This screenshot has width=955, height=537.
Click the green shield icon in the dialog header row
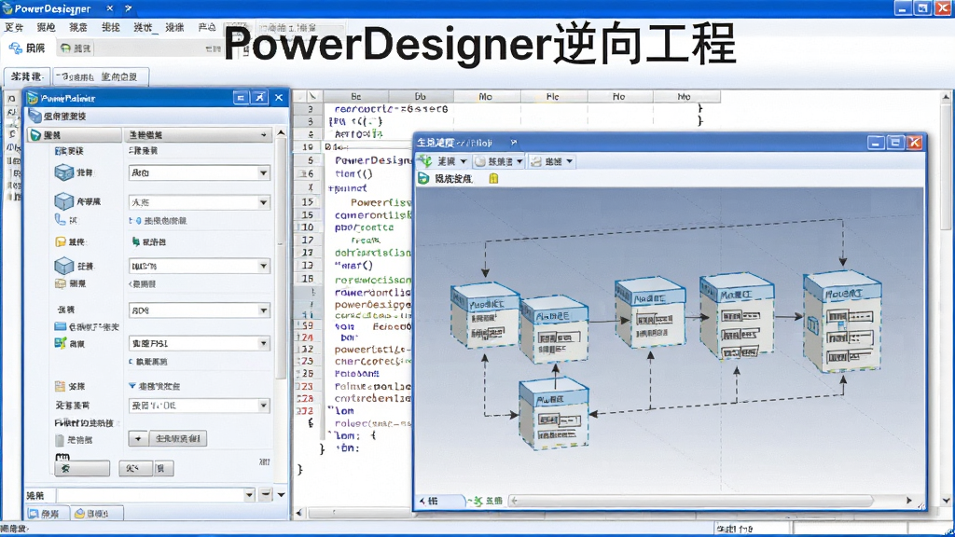click(x=36, y=134)
